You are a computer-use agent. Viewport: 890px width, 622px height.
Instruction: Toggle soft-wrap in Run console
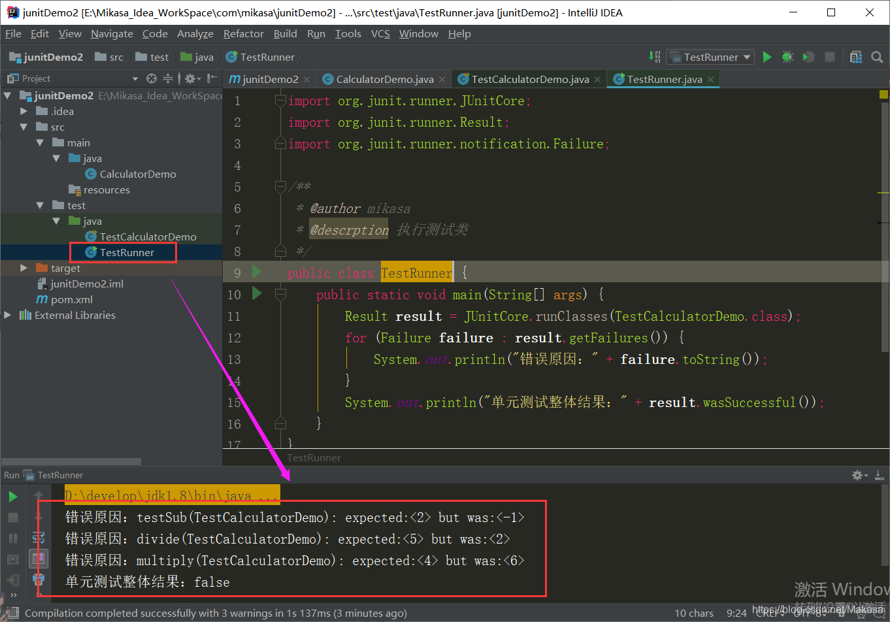click(39, 538)
